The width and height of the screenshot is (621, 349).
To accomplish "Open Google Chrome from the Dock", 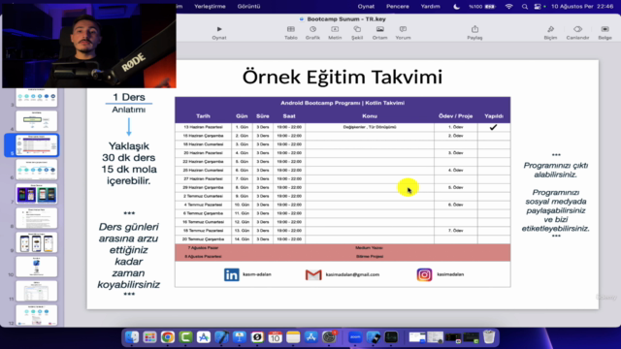I will coord(168,337).
